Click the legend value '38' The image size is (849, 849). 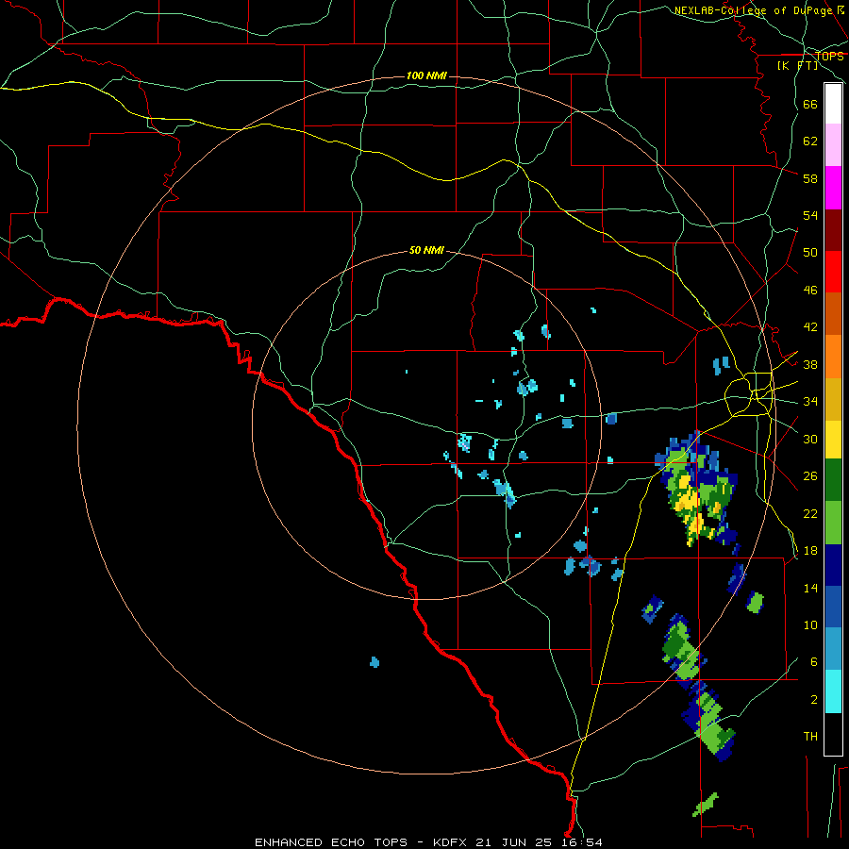pyautogui.click(x=810, y=364)
